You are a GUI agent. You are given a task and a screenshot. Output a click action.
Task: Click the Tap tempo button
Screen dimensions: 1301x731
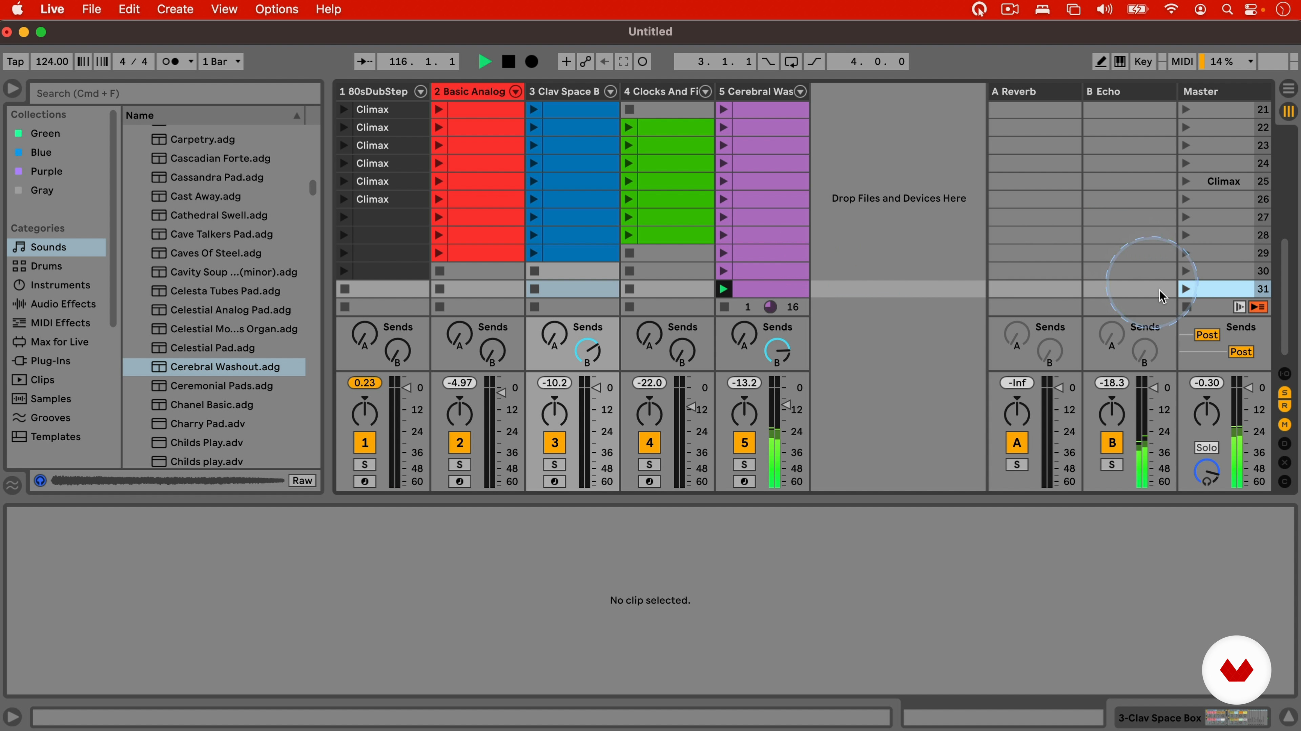pyautogui.click(x=15, y=62)
